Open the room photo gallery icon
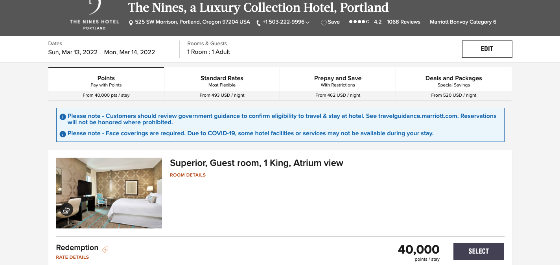This screenshot has height=265, width=560. [66, 210]
